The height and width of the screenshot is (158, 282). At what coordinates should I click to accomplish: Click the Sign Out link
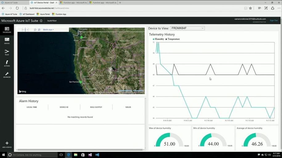273,21
